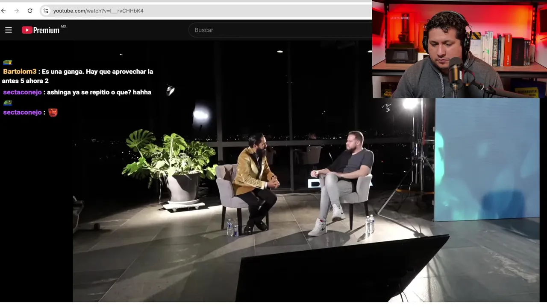Open site information icon in address bar
547x307 pixels.
click(x=46, y=11)
